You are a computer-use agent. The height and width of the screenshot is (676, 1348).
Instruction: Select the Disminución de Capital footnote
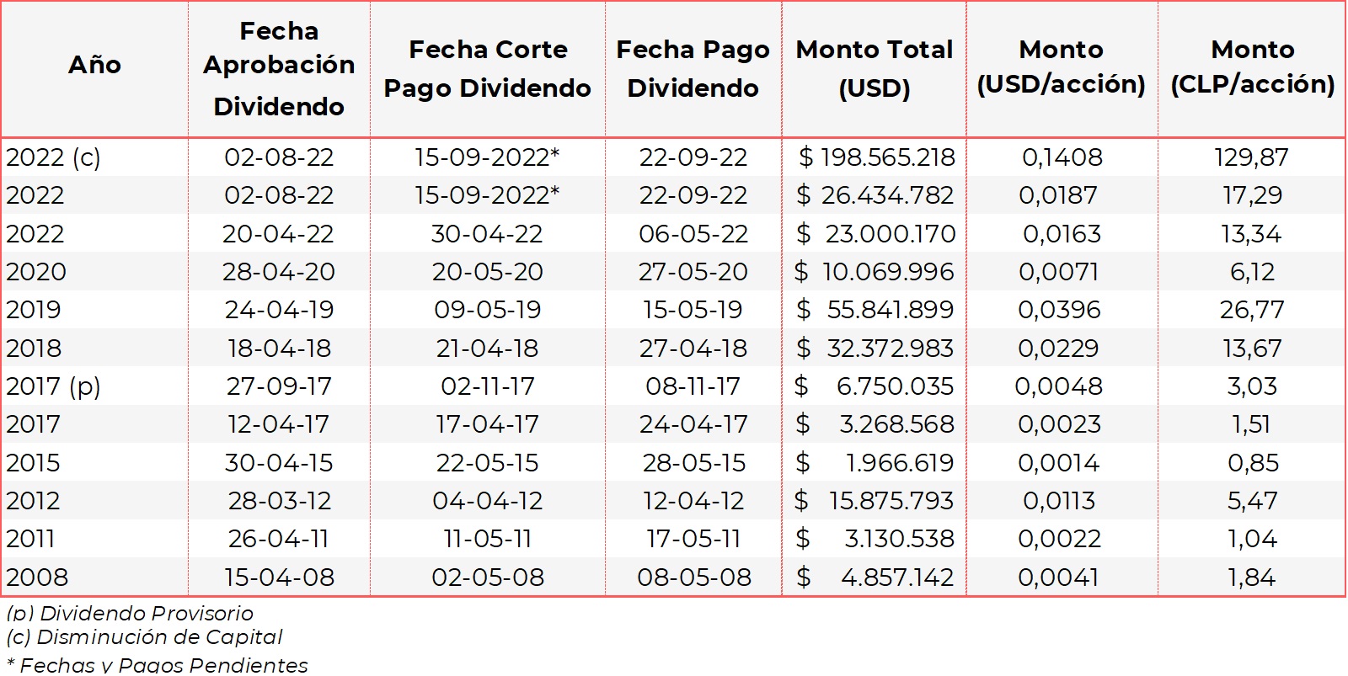tap(144, 637)
